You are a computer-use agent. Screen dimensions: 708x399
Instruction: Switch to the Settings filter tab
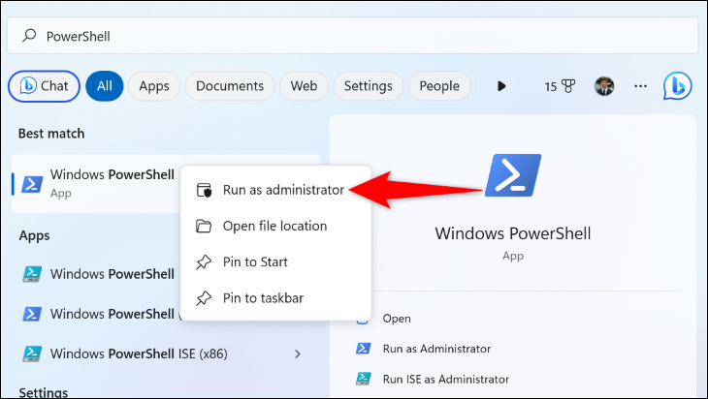(x=368, y=86)
